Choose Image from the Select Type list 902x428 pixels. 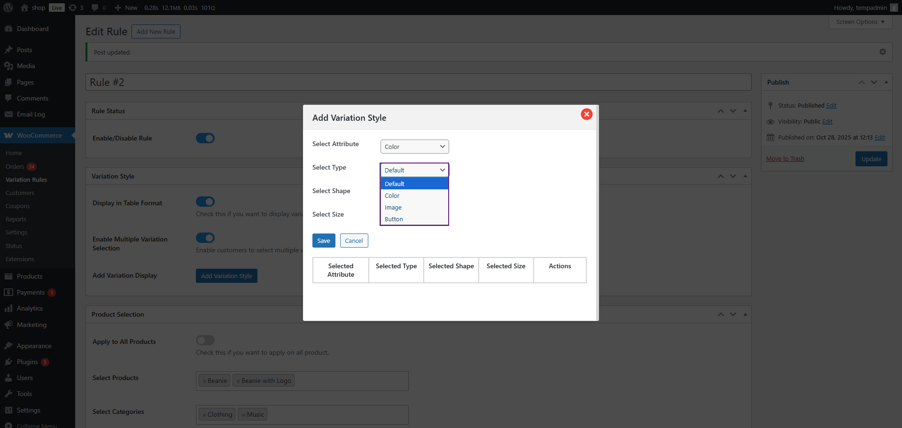[x=393, y=207]
